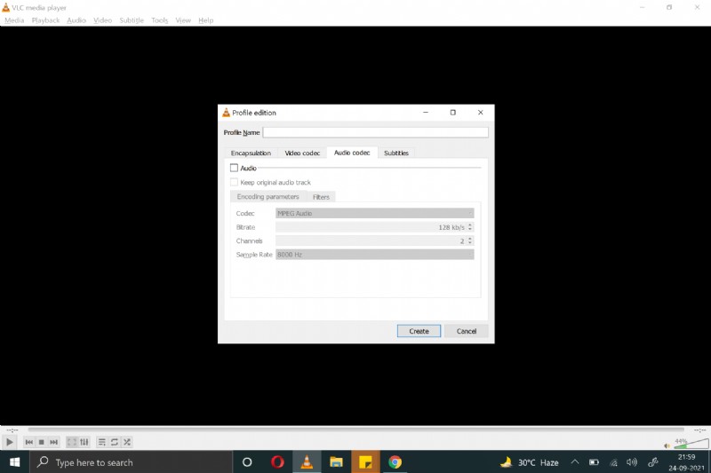711x473 pixels.
Task: Open the Tools menu
Action: tap(160, 20)
